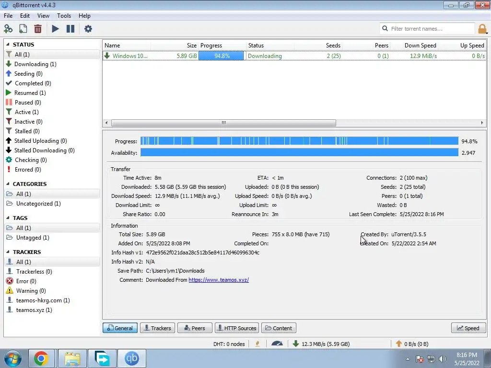This screenshot has height=368, width=491.
Task: Open Chrome from the taskbar
Action: [42, 358]
